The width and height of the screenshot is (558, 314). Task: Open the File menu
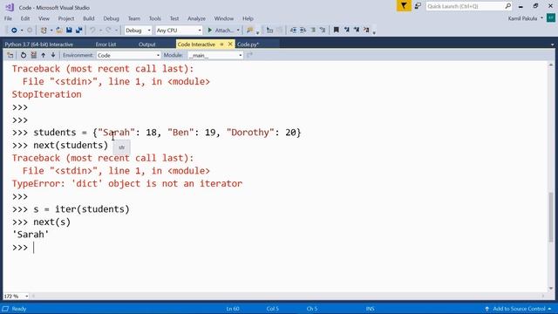coord(8,18)
